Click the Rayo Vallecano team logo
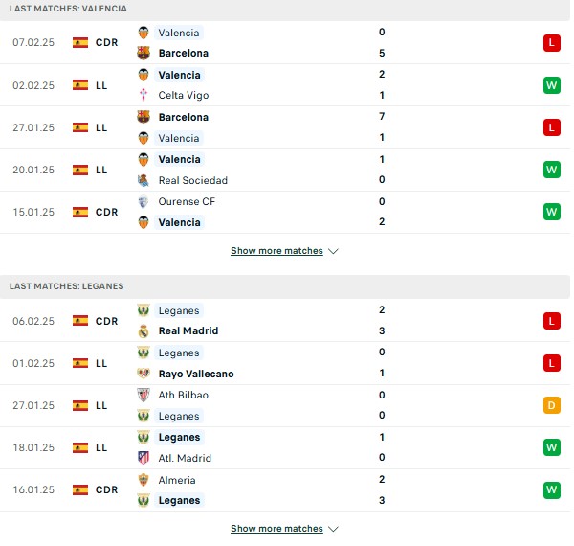 pyautogui.click(x=143, y=374)
